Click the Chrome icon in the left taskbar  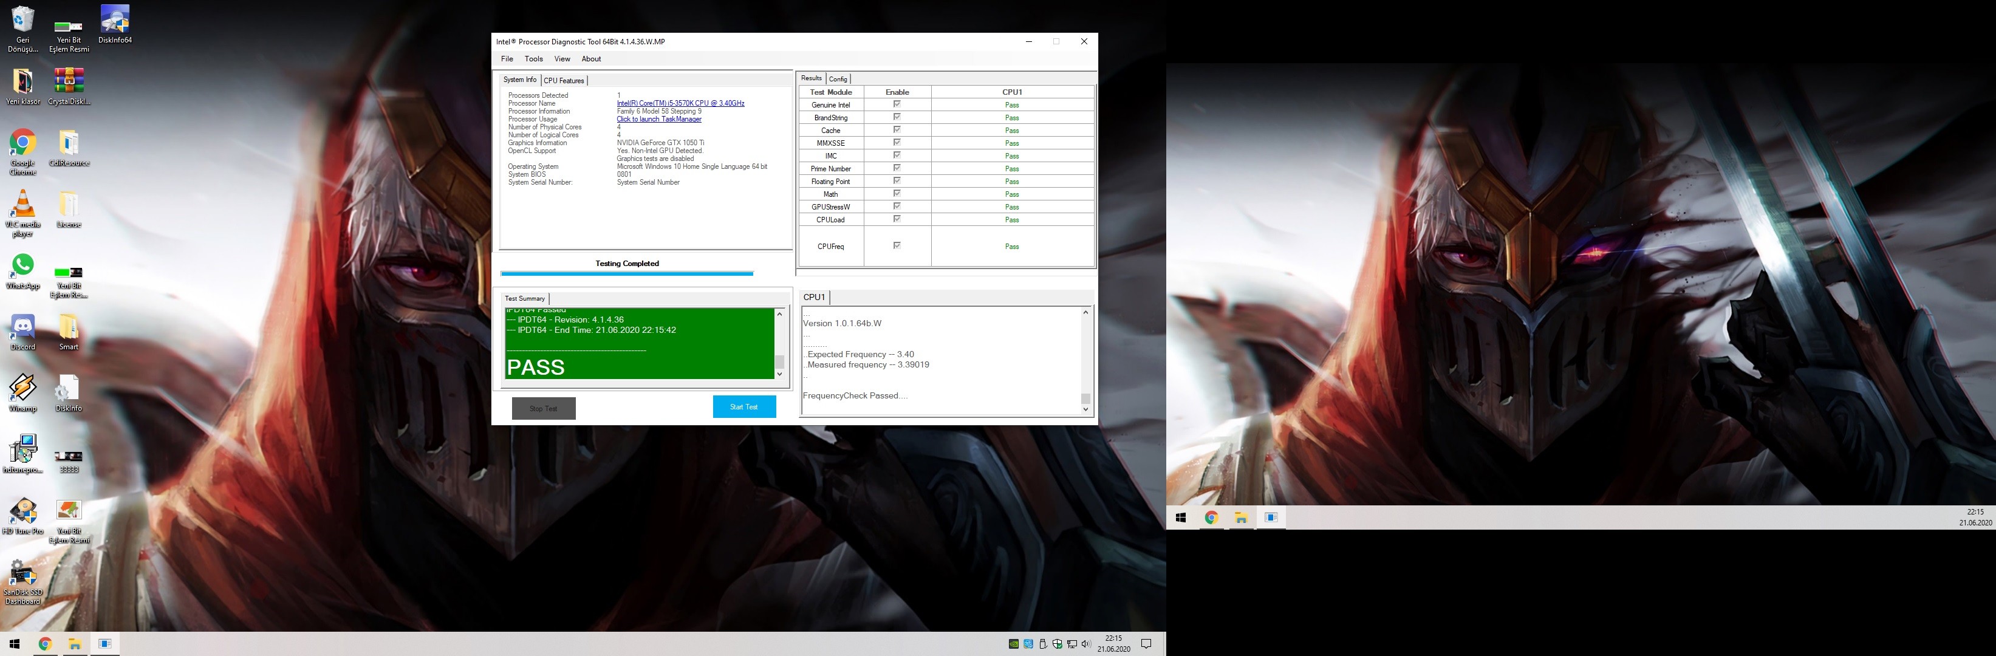[x=45, y=644]
